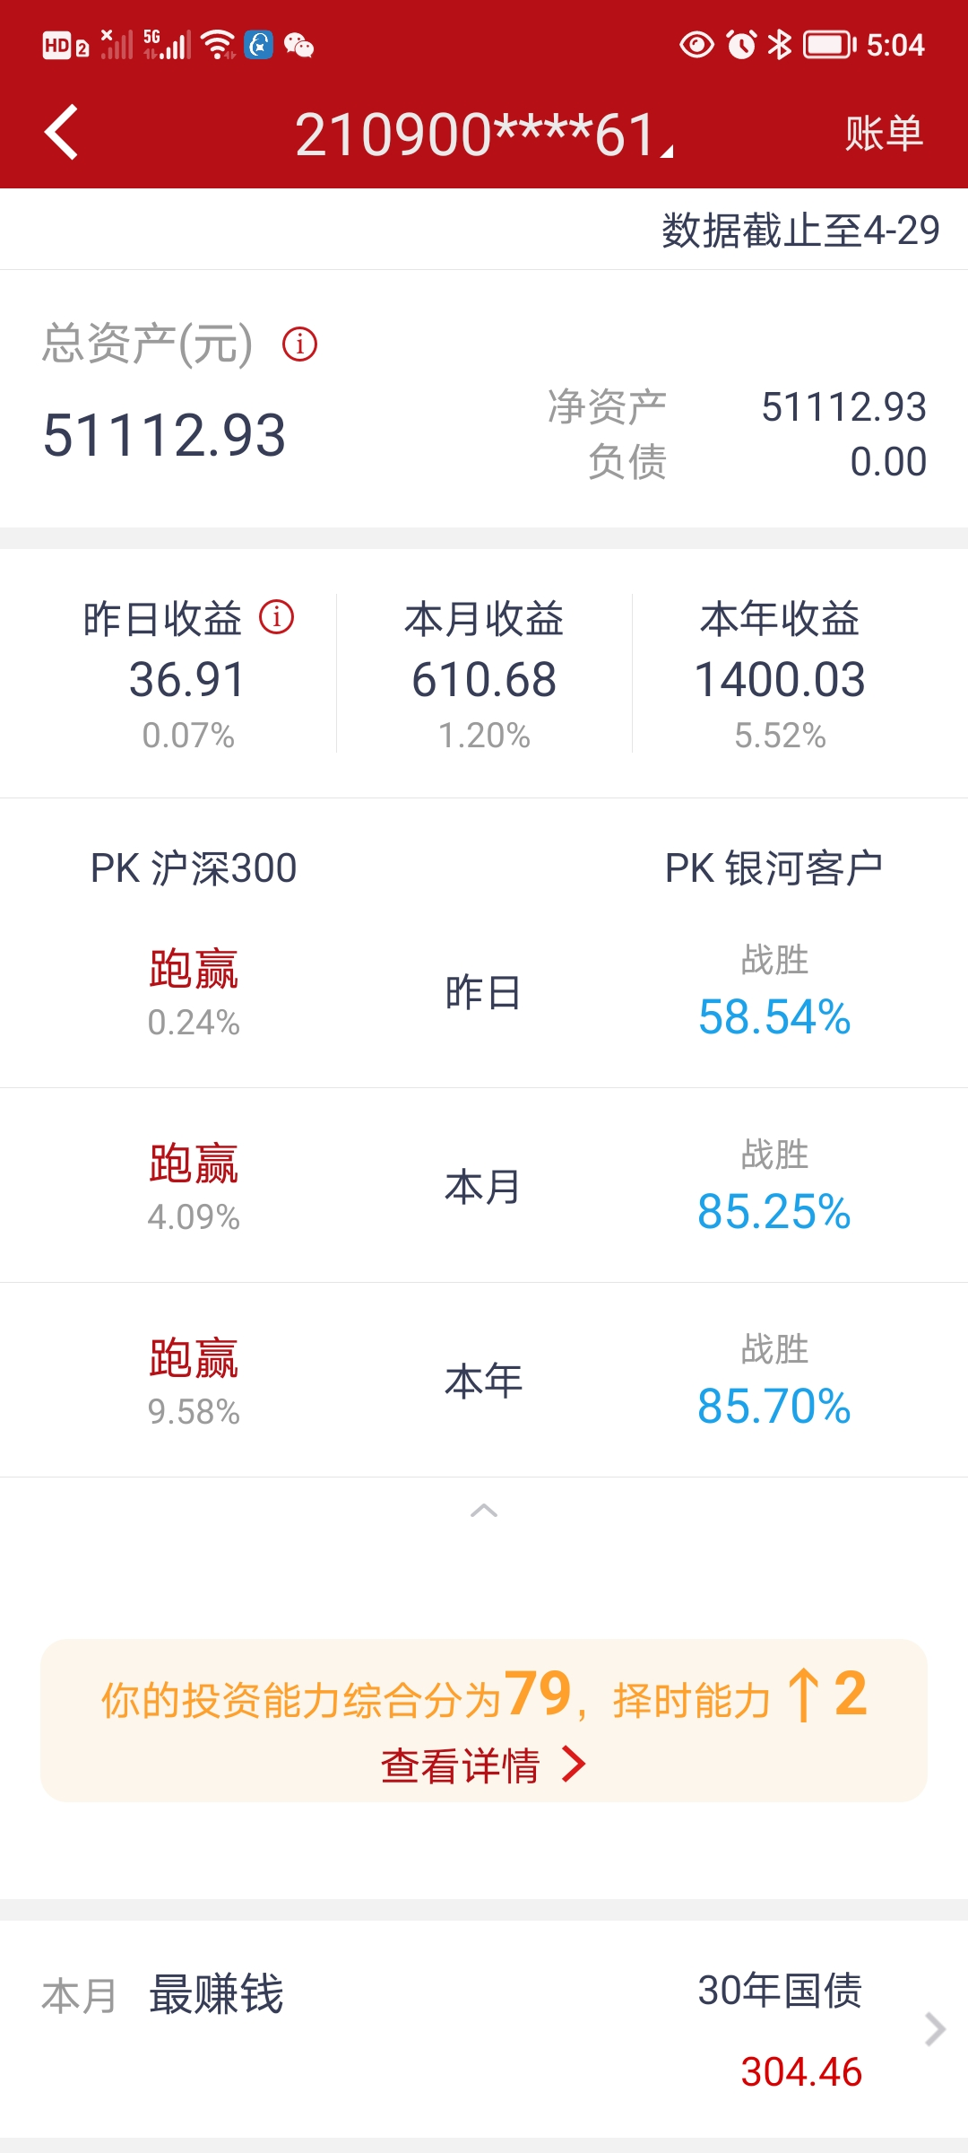Select 本年收益 yearly earnings
968x2153 pixels.
[780, 675]
